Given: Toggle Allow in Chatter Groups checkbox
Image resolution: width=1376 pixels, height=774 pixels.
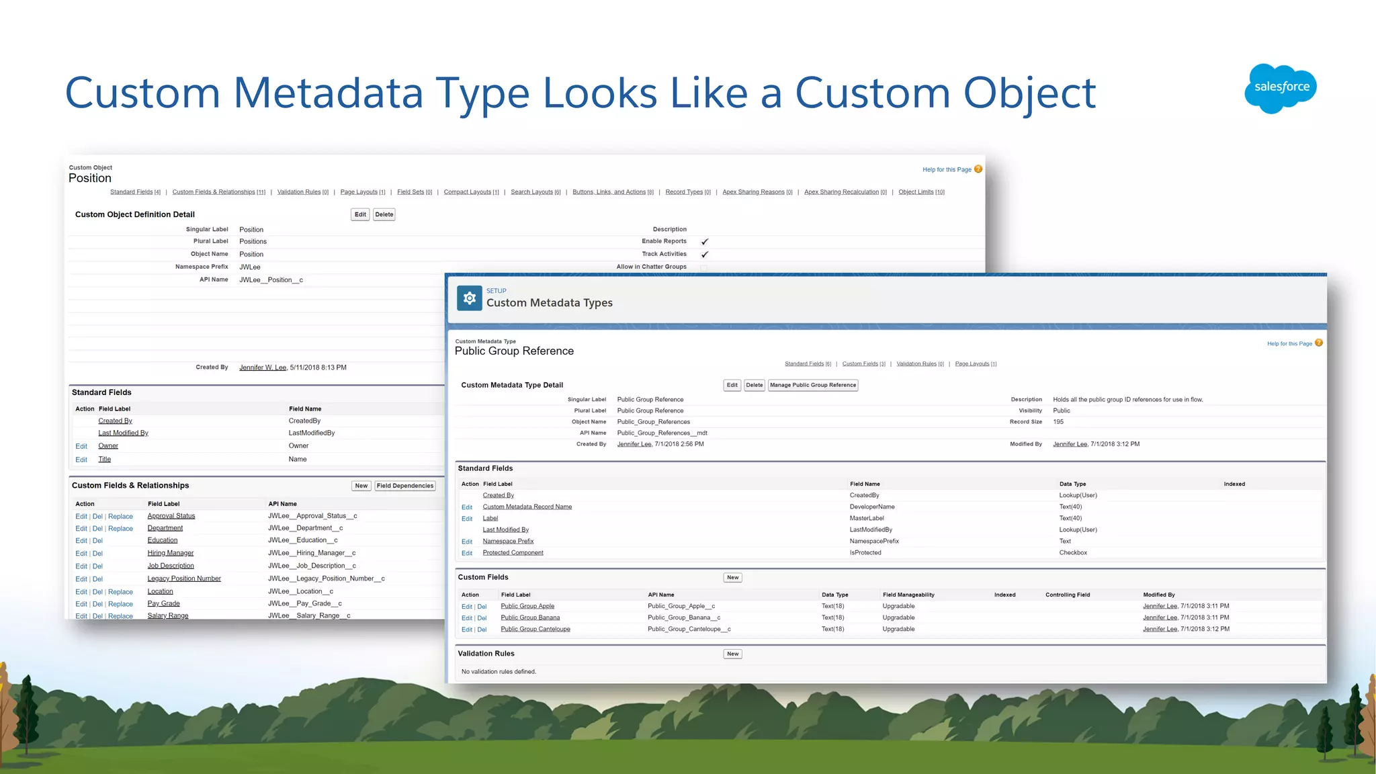Looking at the screenshot, I should (704, 267).
